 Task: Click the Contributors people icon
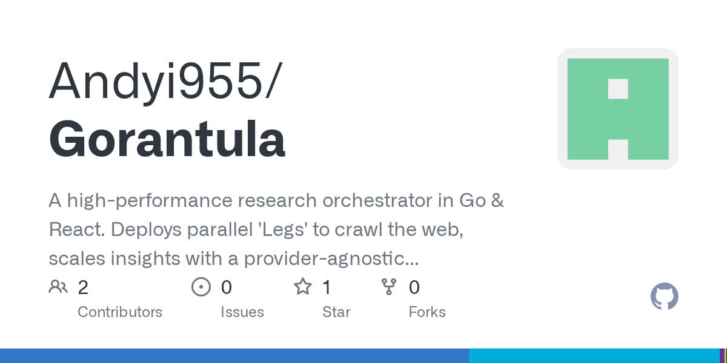click(x=58, y=287)
